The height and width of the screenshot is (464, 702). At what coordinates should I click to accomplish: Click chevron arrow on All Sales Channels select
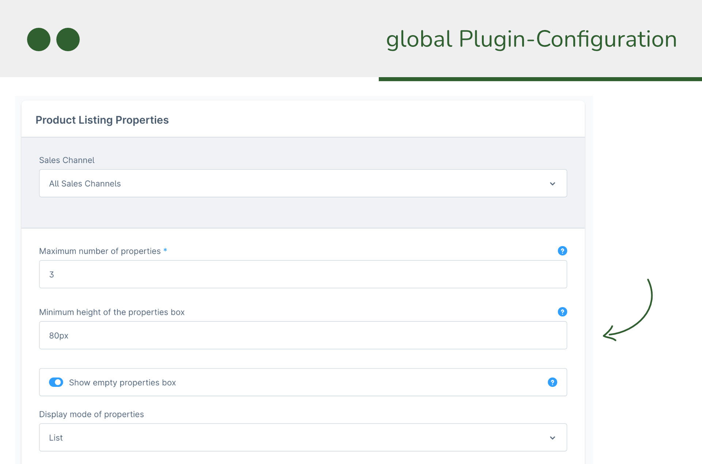click(552, 184)
